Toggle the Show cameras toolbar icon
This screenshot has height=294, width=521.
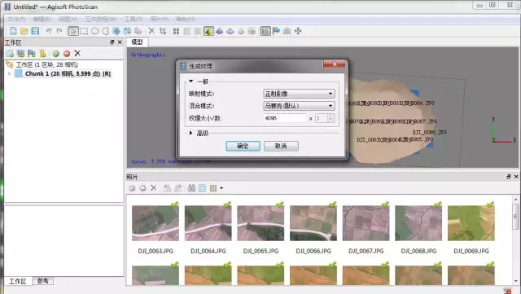click(265, 31)
